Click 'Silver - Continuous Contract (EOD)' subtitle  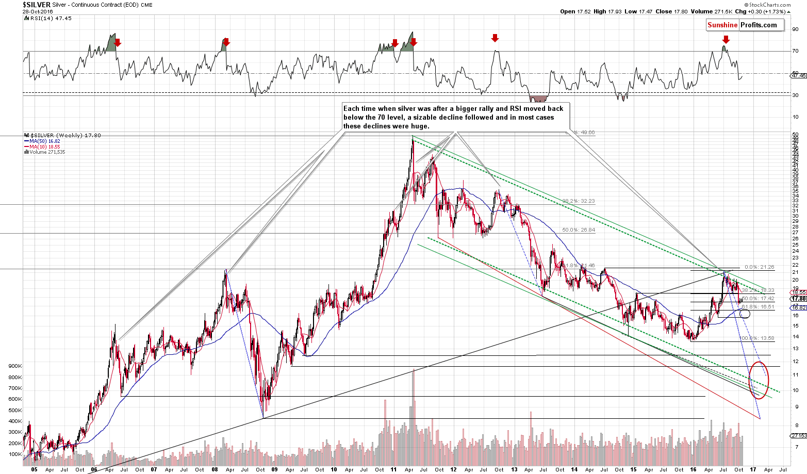click(95, 4)
